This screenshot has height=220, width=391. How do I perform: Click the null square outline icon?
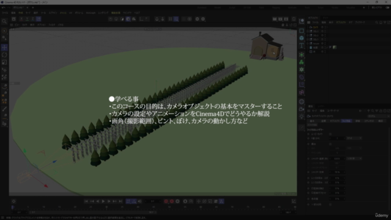point(301,31)
